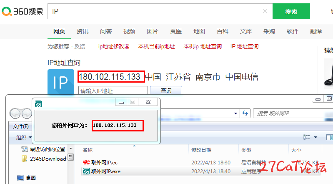This screenshot has width=333, height=184.
Task: Click the 2022/4/13 18:30 date cell
Action: [x=211, y=163]
